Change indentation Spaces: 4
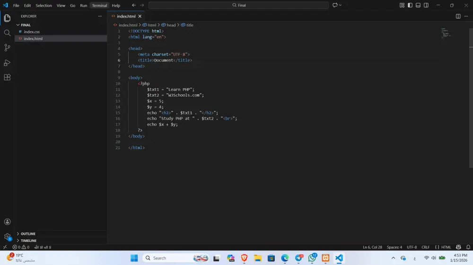The height and width of the screenshot is (265, 473). pos(394,247)
